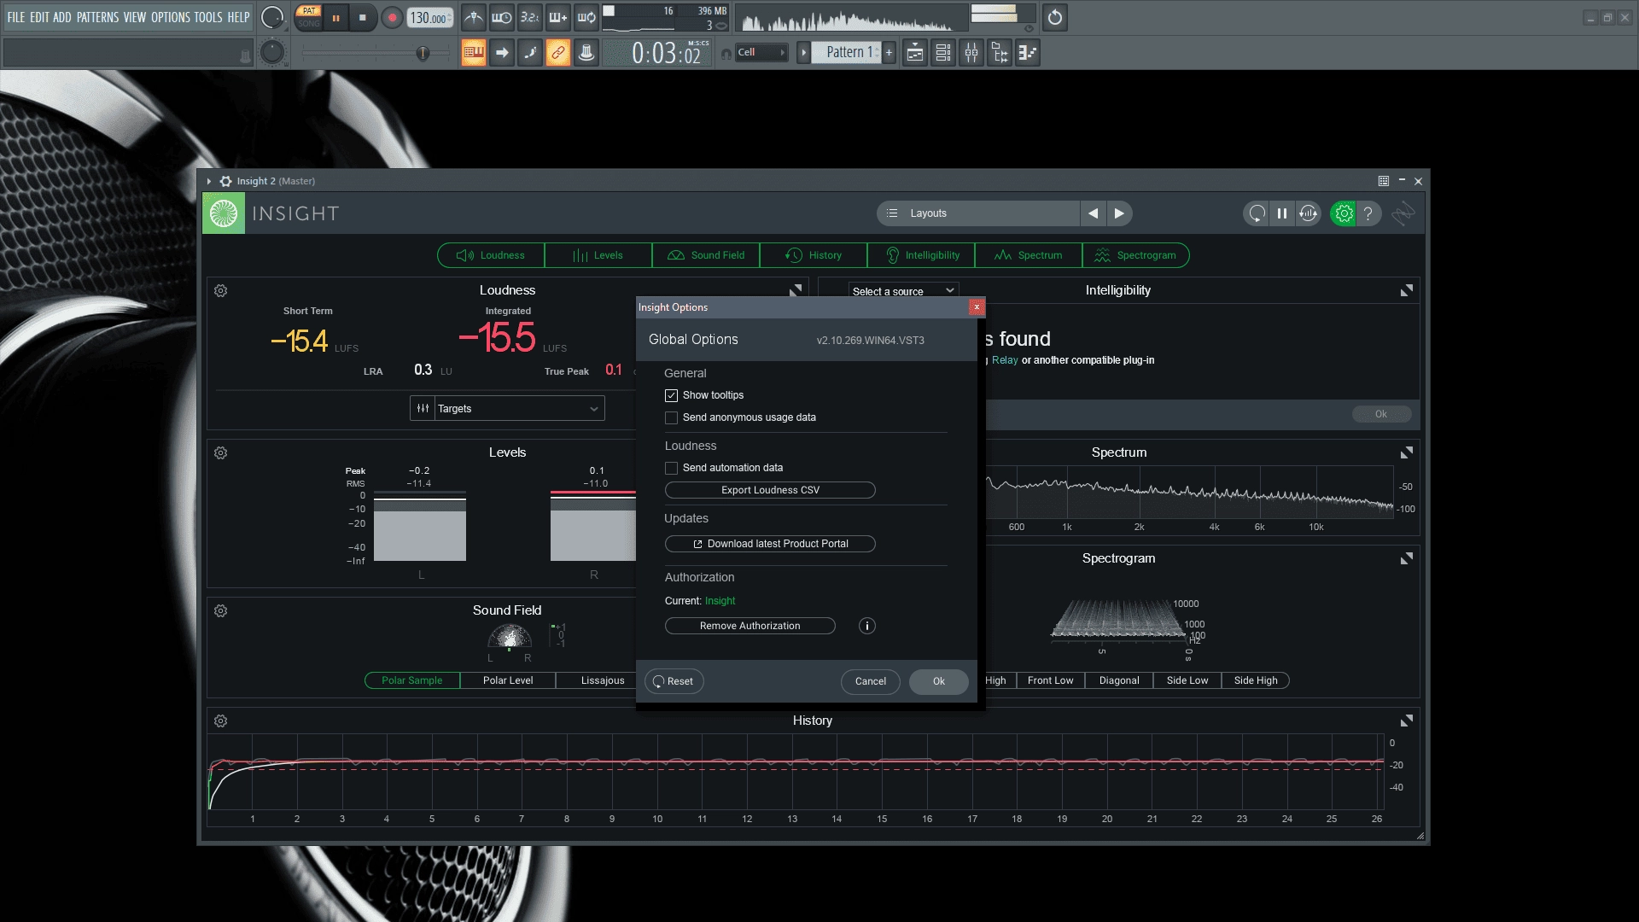
Task: Open Insight help question mark icon
Action: pos(1368,213)
